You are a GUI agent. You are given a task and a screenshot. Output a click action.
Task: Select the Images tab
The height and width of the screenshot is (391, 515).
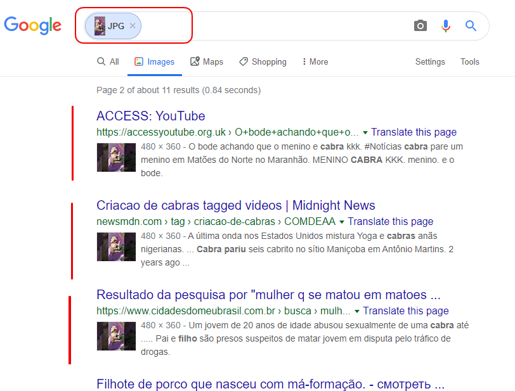pos(154,61)
